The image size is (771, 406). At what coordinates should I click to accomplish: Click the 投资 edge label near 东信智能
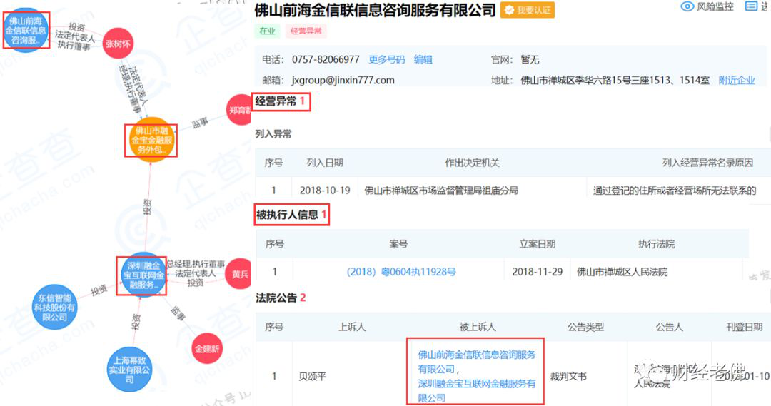(99, 290)
